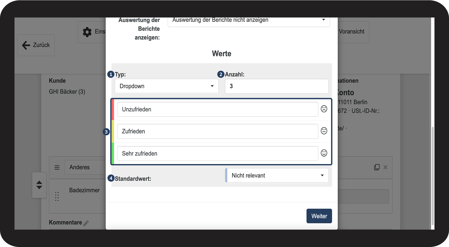Click the green color bar beside Sehr zufrieden
Viewport: 449px width, 247px height.
pos(113,153)
